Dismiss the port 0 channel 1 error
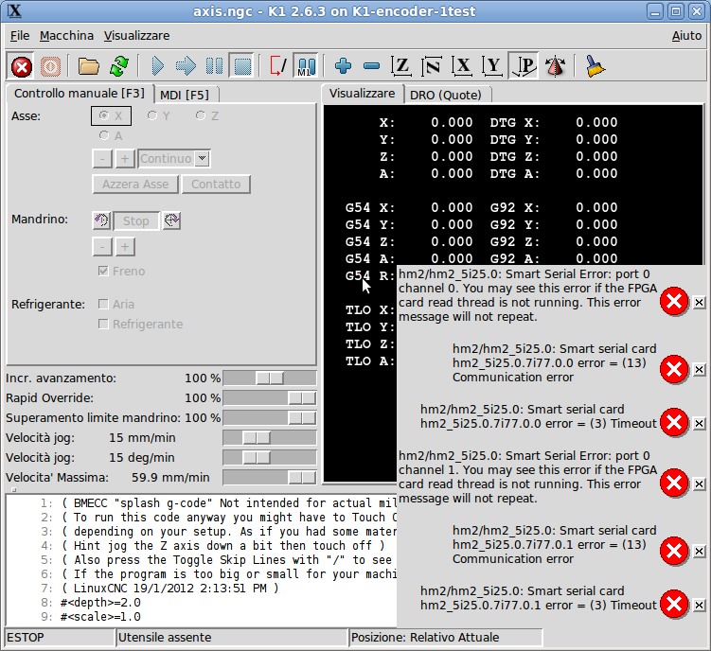The image size is (711, 651). click(x=700, y=484)
